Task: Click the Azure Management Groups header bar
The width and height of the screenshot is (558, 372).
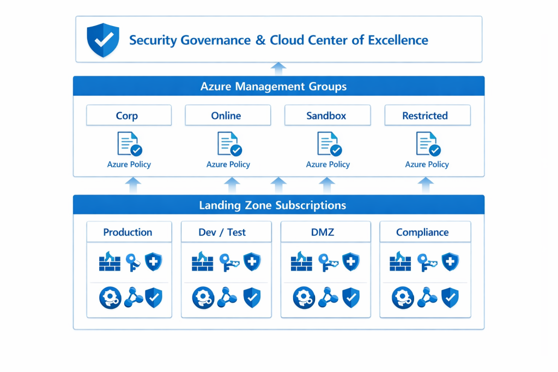Action: [x=278, y=86]
